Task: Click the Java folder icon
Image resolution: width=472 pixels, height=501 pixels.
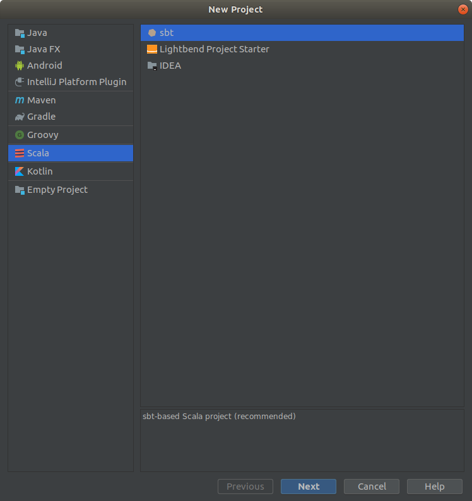Action: click(x=20, y=33)
